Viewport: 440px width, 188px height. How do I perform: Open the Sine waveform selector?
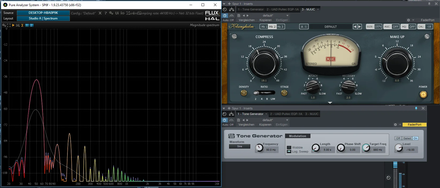click(x=240, y=146)
